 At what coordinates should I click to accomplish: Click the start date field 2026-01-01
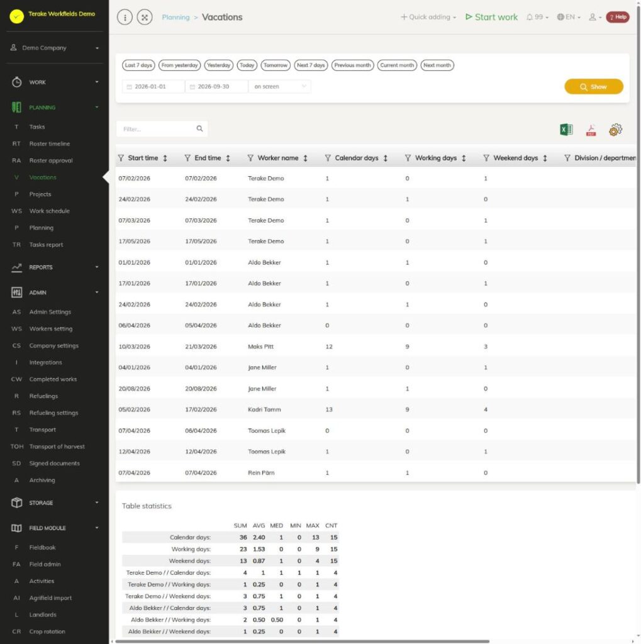point(153,87)
